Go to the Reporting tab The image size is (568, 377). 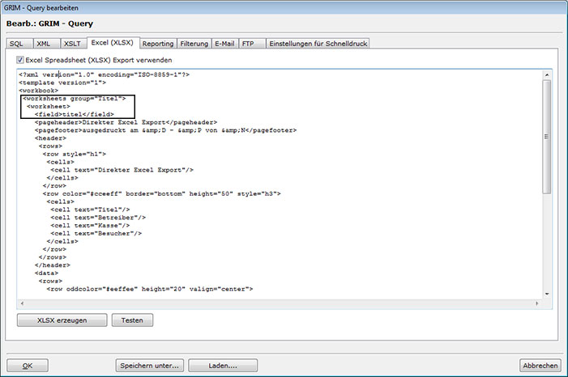[x=158, y=44]
